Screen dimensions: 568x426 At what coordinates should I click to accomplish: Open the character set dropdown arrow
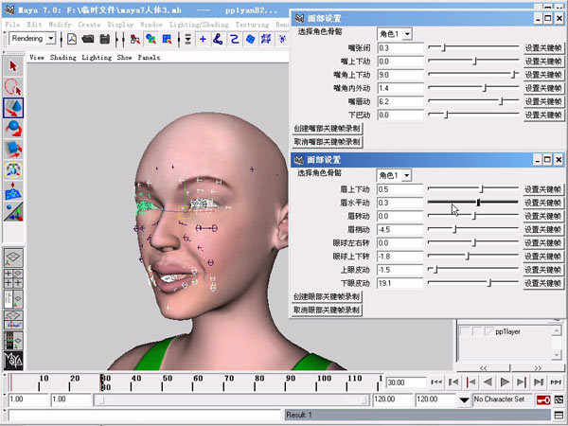click(x=464, y=399)
